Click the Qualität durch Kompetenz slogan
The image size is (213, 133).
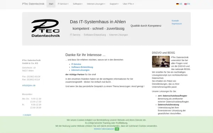(146, 26)
